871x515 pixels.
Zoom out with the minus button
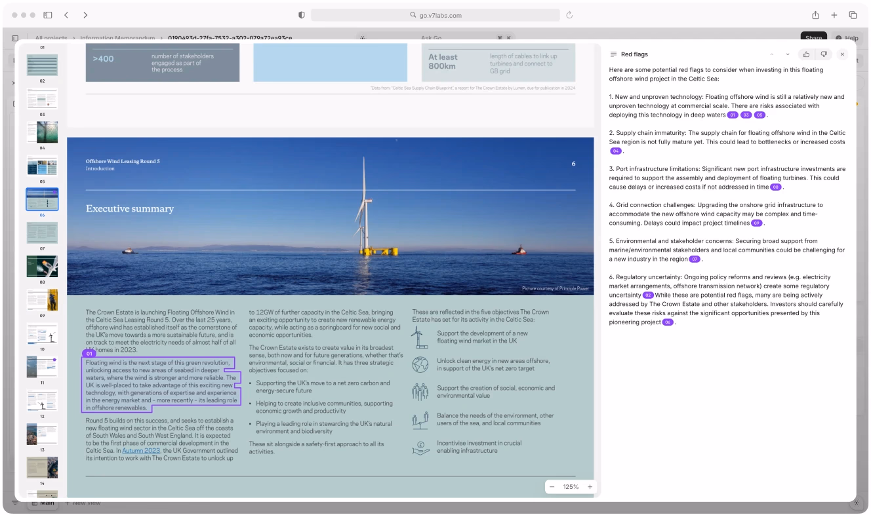click(x=552, y=487)
